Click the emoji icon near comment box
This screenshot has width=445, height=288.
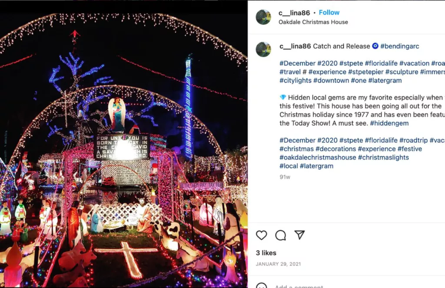tap(261, 285)
